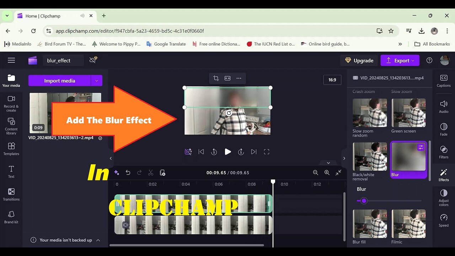Open Record & create panel

11,103
